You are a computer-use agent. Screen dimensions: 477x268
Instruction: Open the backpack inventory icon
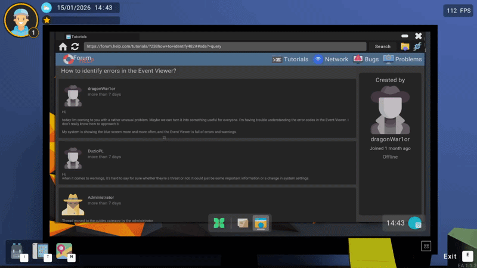tap(17, 251)
